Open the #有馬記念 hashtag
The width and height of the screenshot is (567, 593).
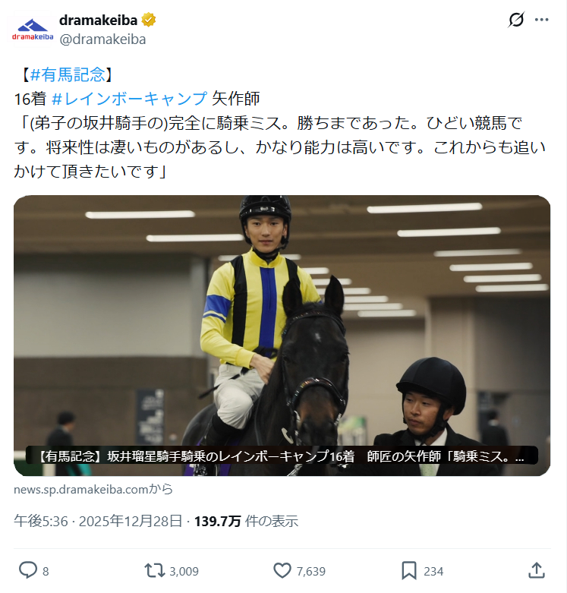pyautogui.click(x=68, y=74)
